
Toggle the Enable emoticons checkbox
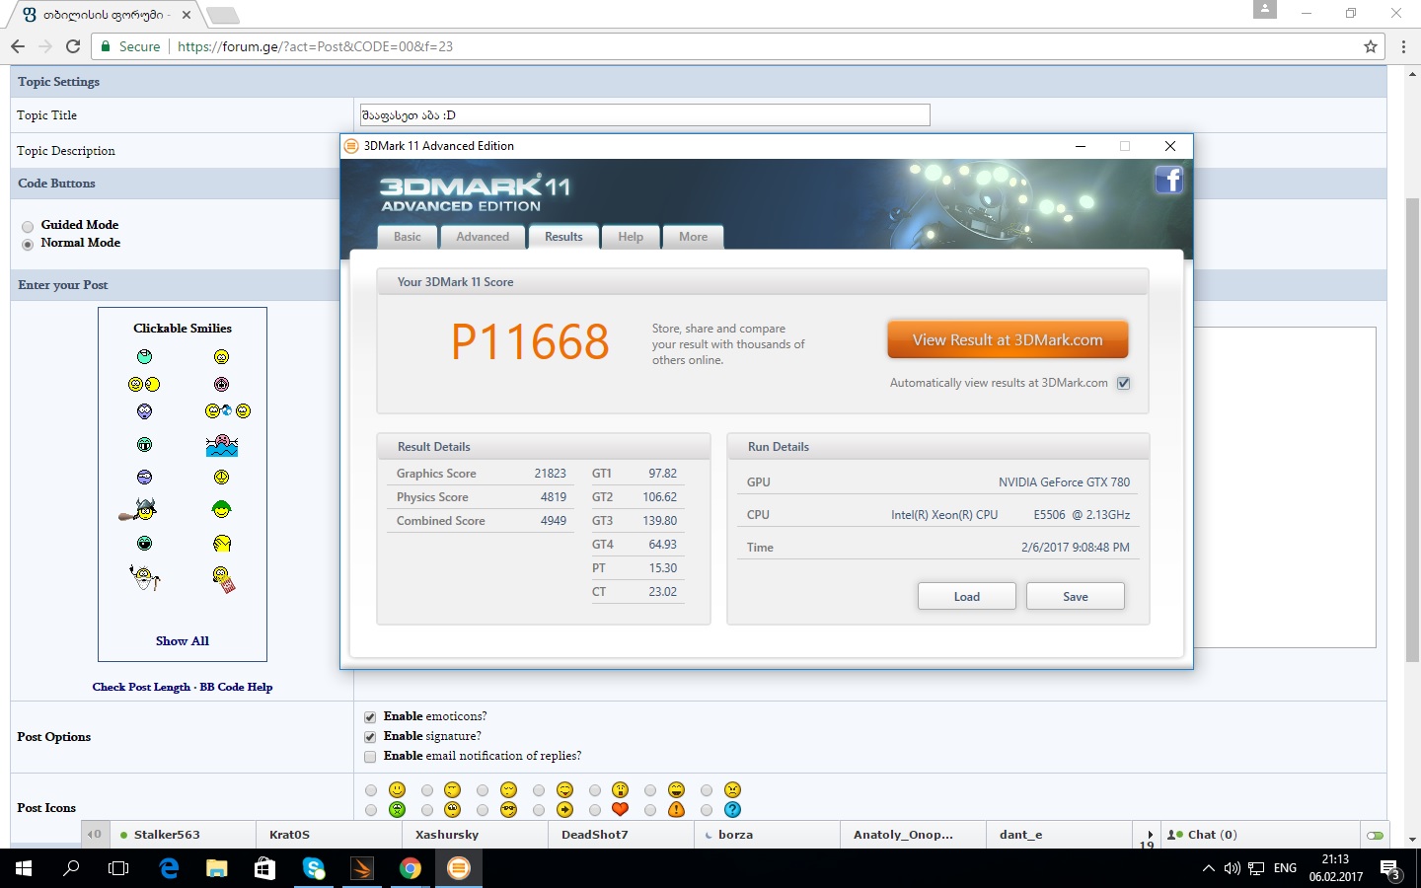(x=370, y=717)
